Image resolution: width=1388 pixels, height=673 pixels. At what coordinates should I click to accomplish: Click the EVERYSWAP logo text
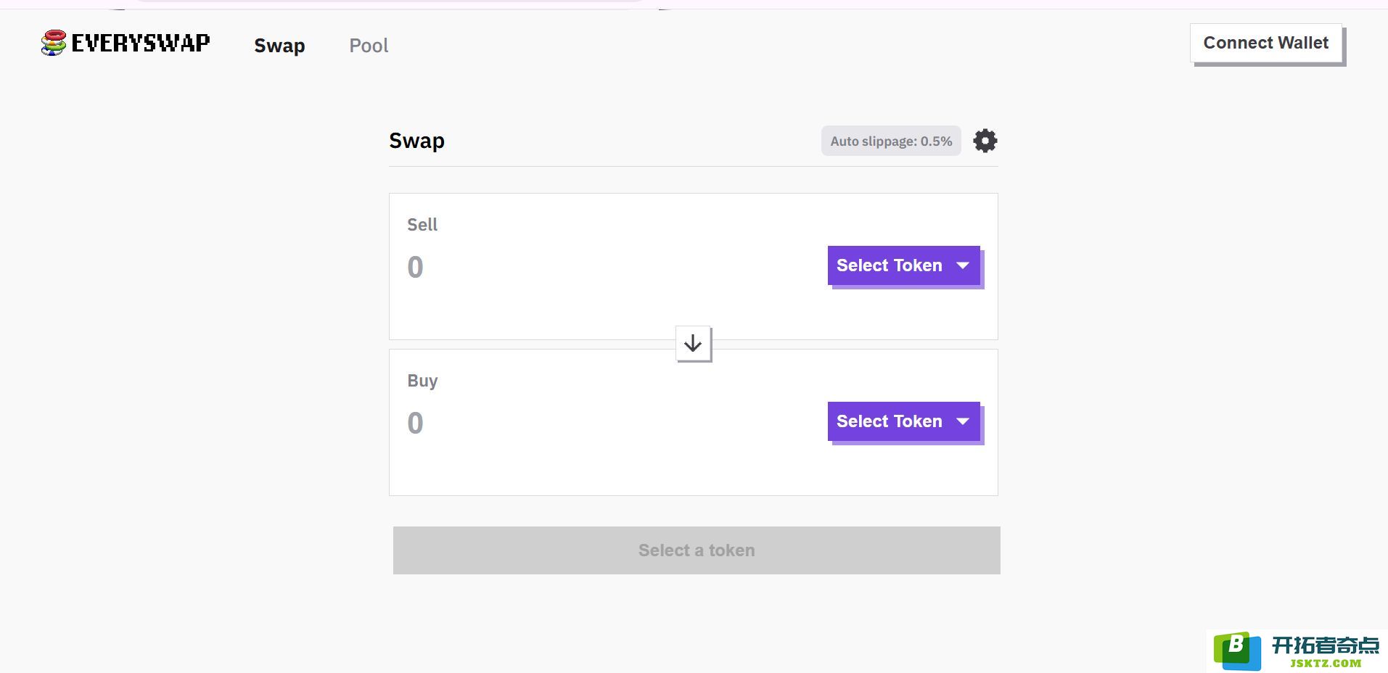click(141, 43)
